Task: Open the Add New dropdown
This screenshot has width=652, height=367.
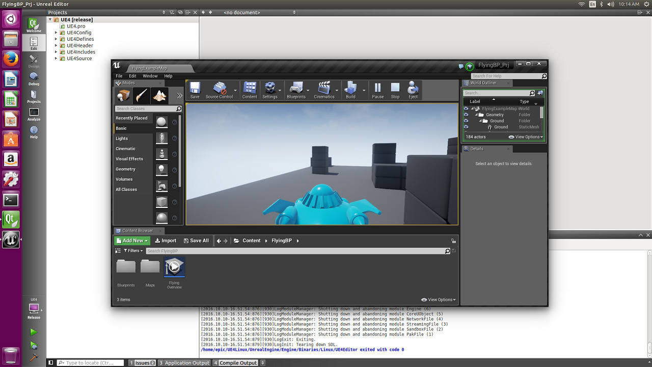Action: coord(132,241)
